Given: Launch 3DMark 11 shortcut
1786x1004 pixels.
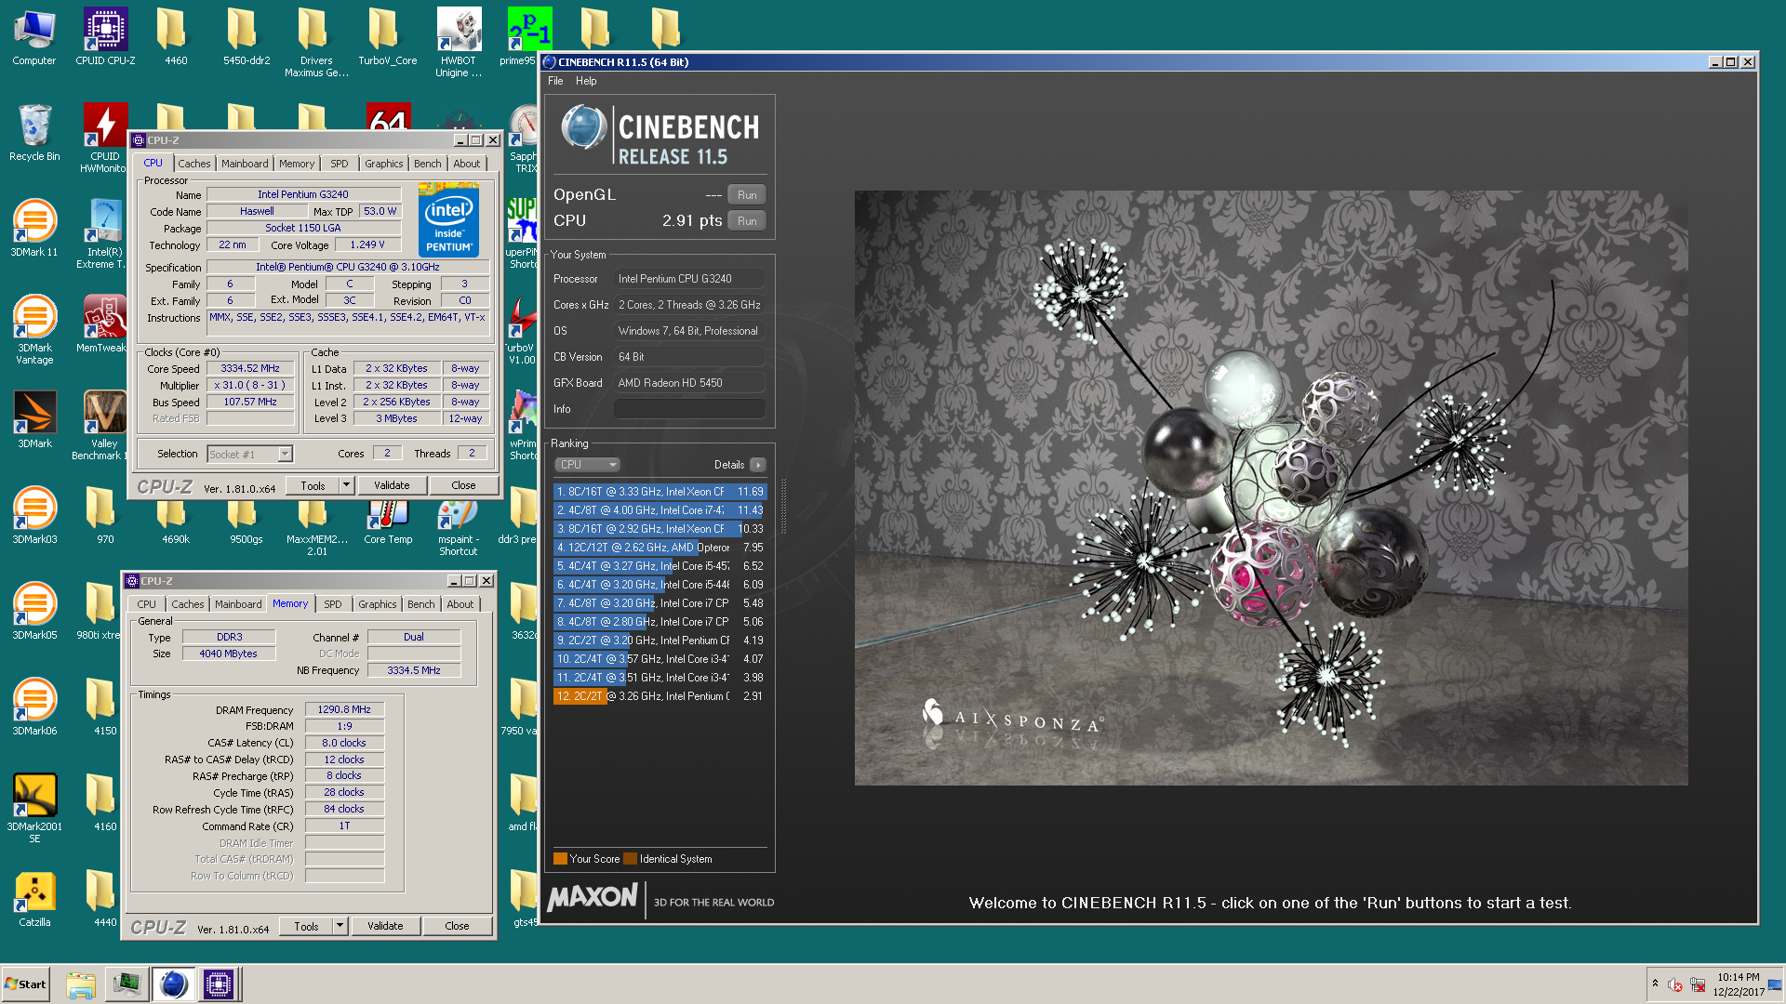Looking at the screenshot, I should coord(34,229).
